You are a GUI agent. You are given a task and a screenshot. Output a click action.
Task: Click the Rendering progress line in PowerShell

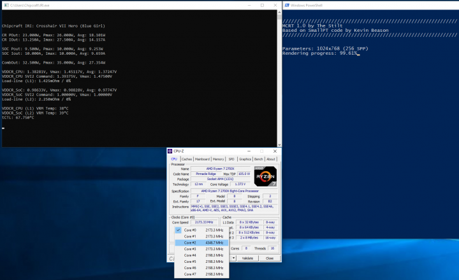click(x=319, y=53)
